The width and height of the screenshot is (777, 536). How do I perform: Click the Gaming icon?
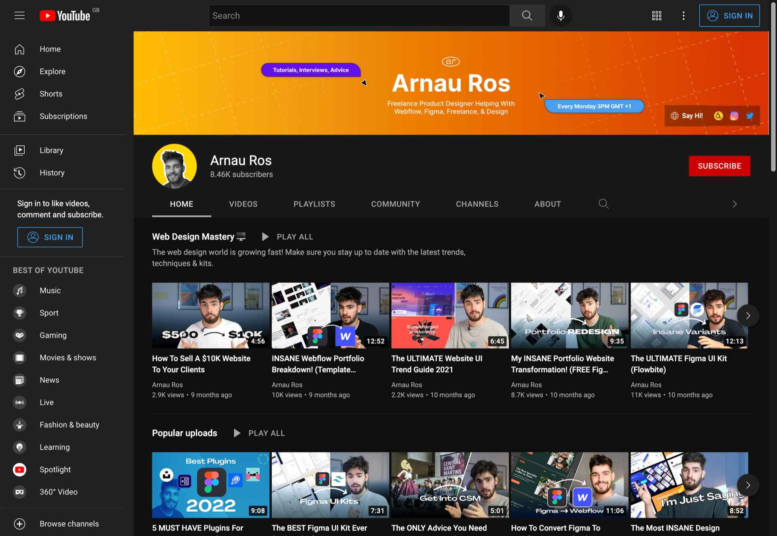click(x=19, y=335)
